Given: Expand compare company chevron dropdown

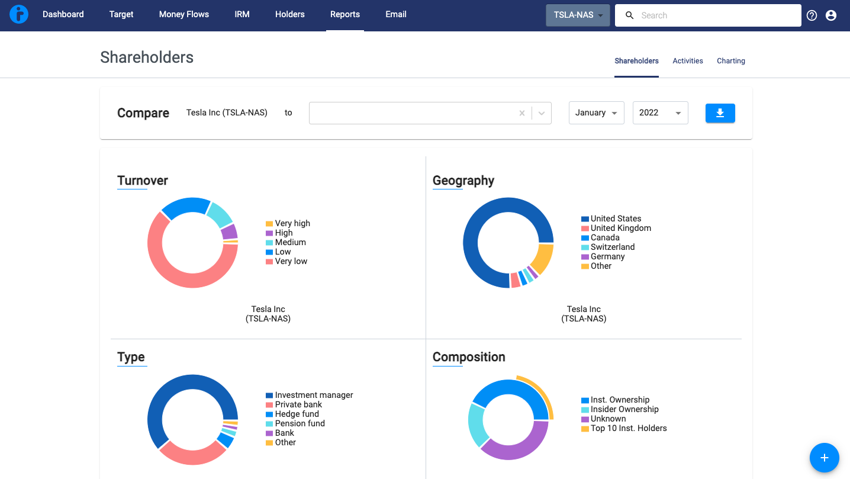Looking at the screenshot, I should (x=542, y=113).
